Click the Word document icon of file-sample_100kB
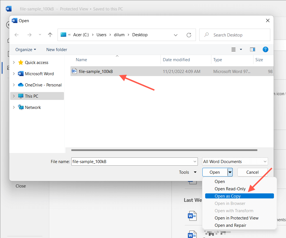Image resolution: width=286 pixels, height=238 pixels. 74,71
